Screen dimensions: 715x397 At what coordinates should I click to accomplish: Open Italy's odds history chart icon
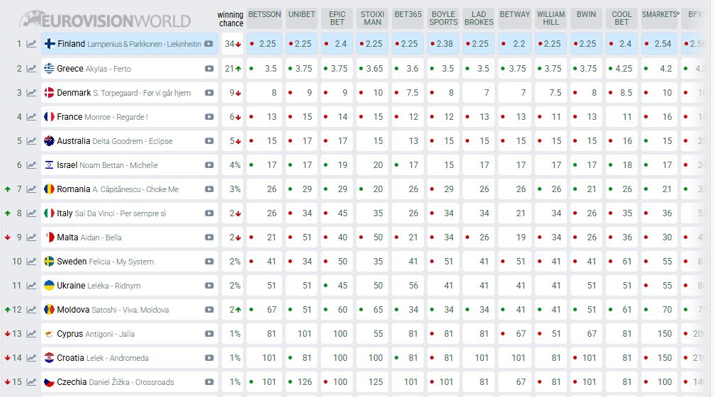point(31,213)
